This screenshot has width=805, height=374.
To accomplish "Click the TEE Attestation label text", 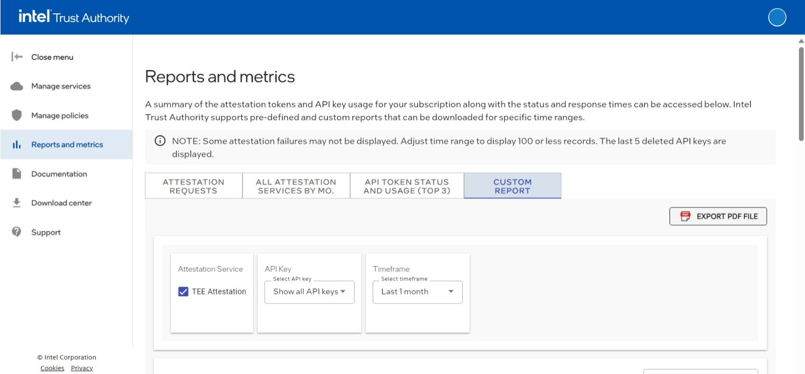I will (219, 292).
